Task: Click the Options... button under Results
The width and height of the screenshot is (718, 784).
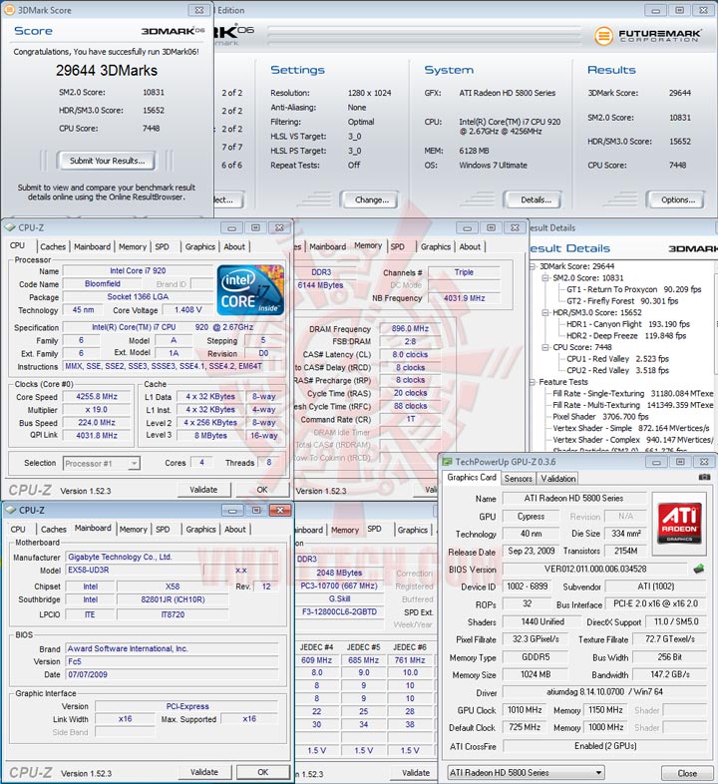Action: point(676,200)
